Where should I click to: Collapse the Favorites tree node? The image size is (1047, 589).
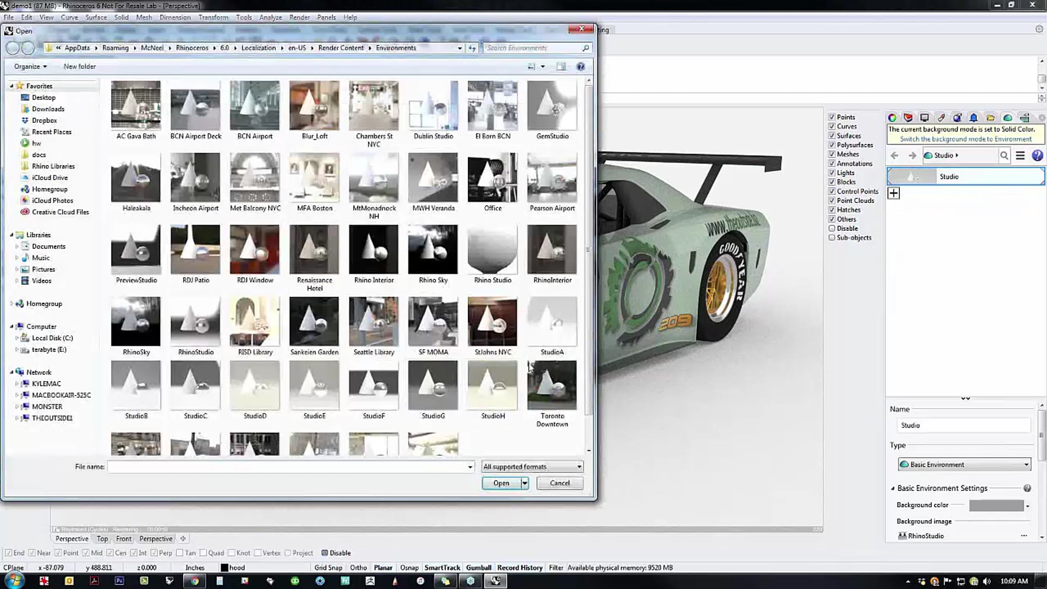click(12, 86)
